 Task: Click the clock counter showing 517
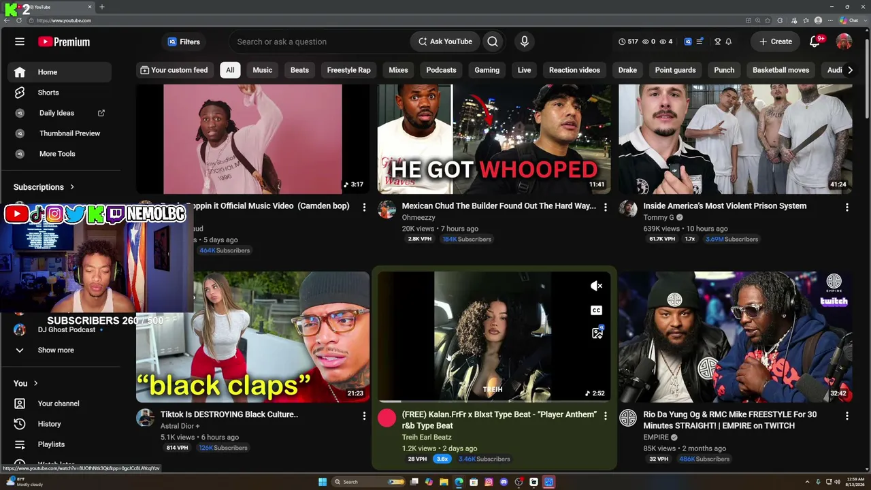pos(628,42)
